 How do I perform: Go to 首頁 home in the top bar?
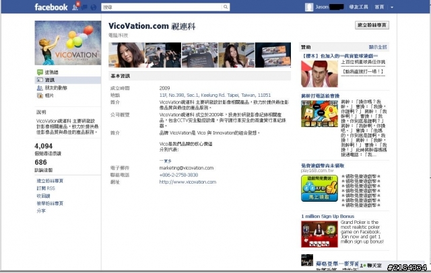(x=379, y=7)
